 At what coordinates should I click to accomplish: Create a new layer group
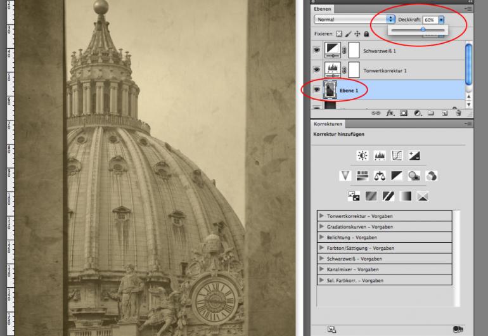click(x=431, y=113)
